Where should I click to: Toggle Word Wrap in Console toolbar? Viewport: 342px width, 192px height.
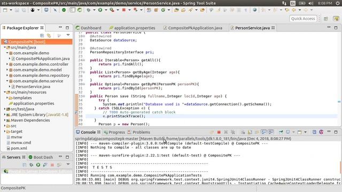pyautogui.click(x=256, y=132)
